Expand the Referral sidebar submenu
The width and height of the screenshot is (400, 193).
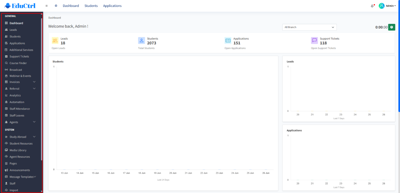tap(34, 89)
